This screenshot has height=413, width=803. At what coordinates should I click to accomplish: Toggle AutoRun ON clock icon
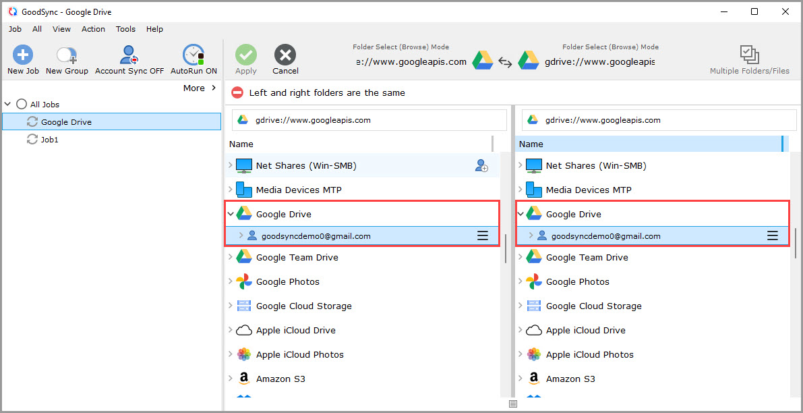pos(194,55)
